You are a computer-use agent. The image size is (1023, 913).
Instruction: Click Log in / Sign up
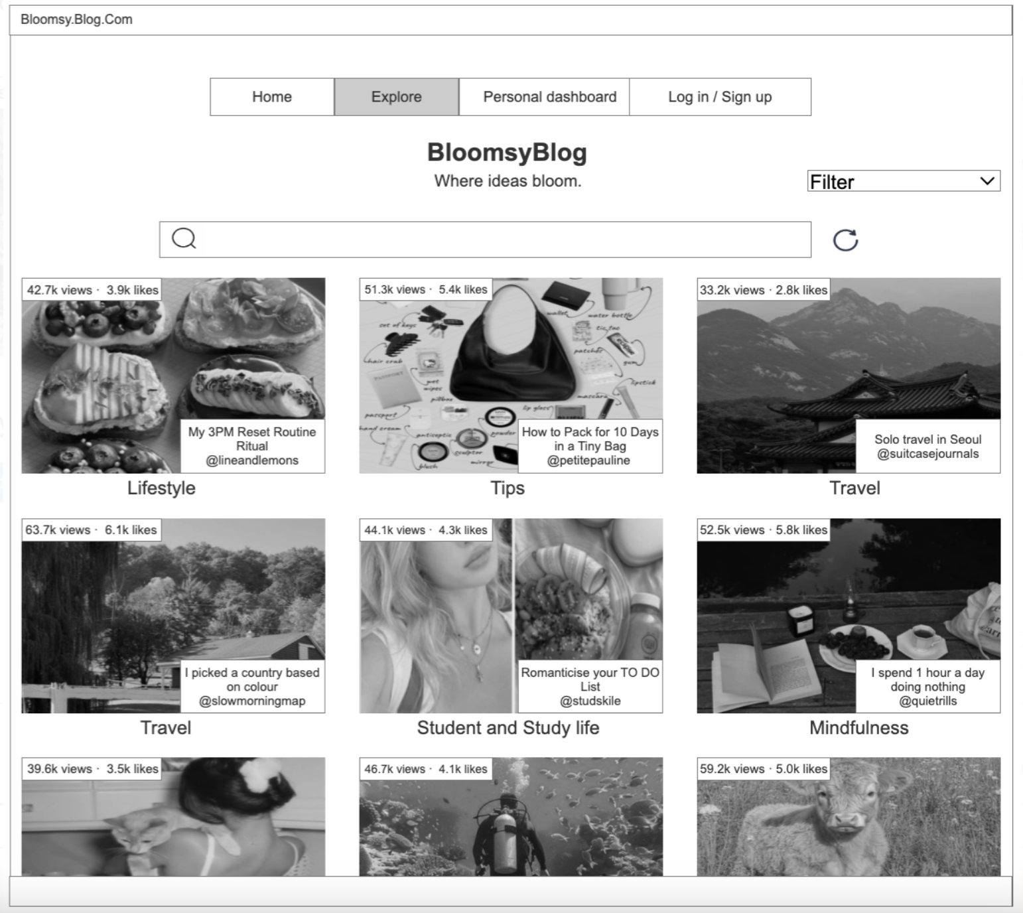[x=720, y=97]
